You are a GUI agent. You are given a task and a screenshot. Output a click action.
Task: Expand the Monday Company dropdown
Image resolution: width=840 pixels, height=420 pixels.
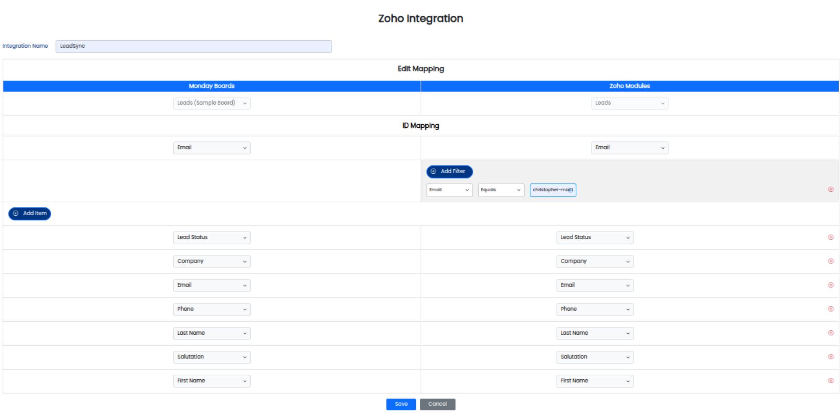point(212,262)
